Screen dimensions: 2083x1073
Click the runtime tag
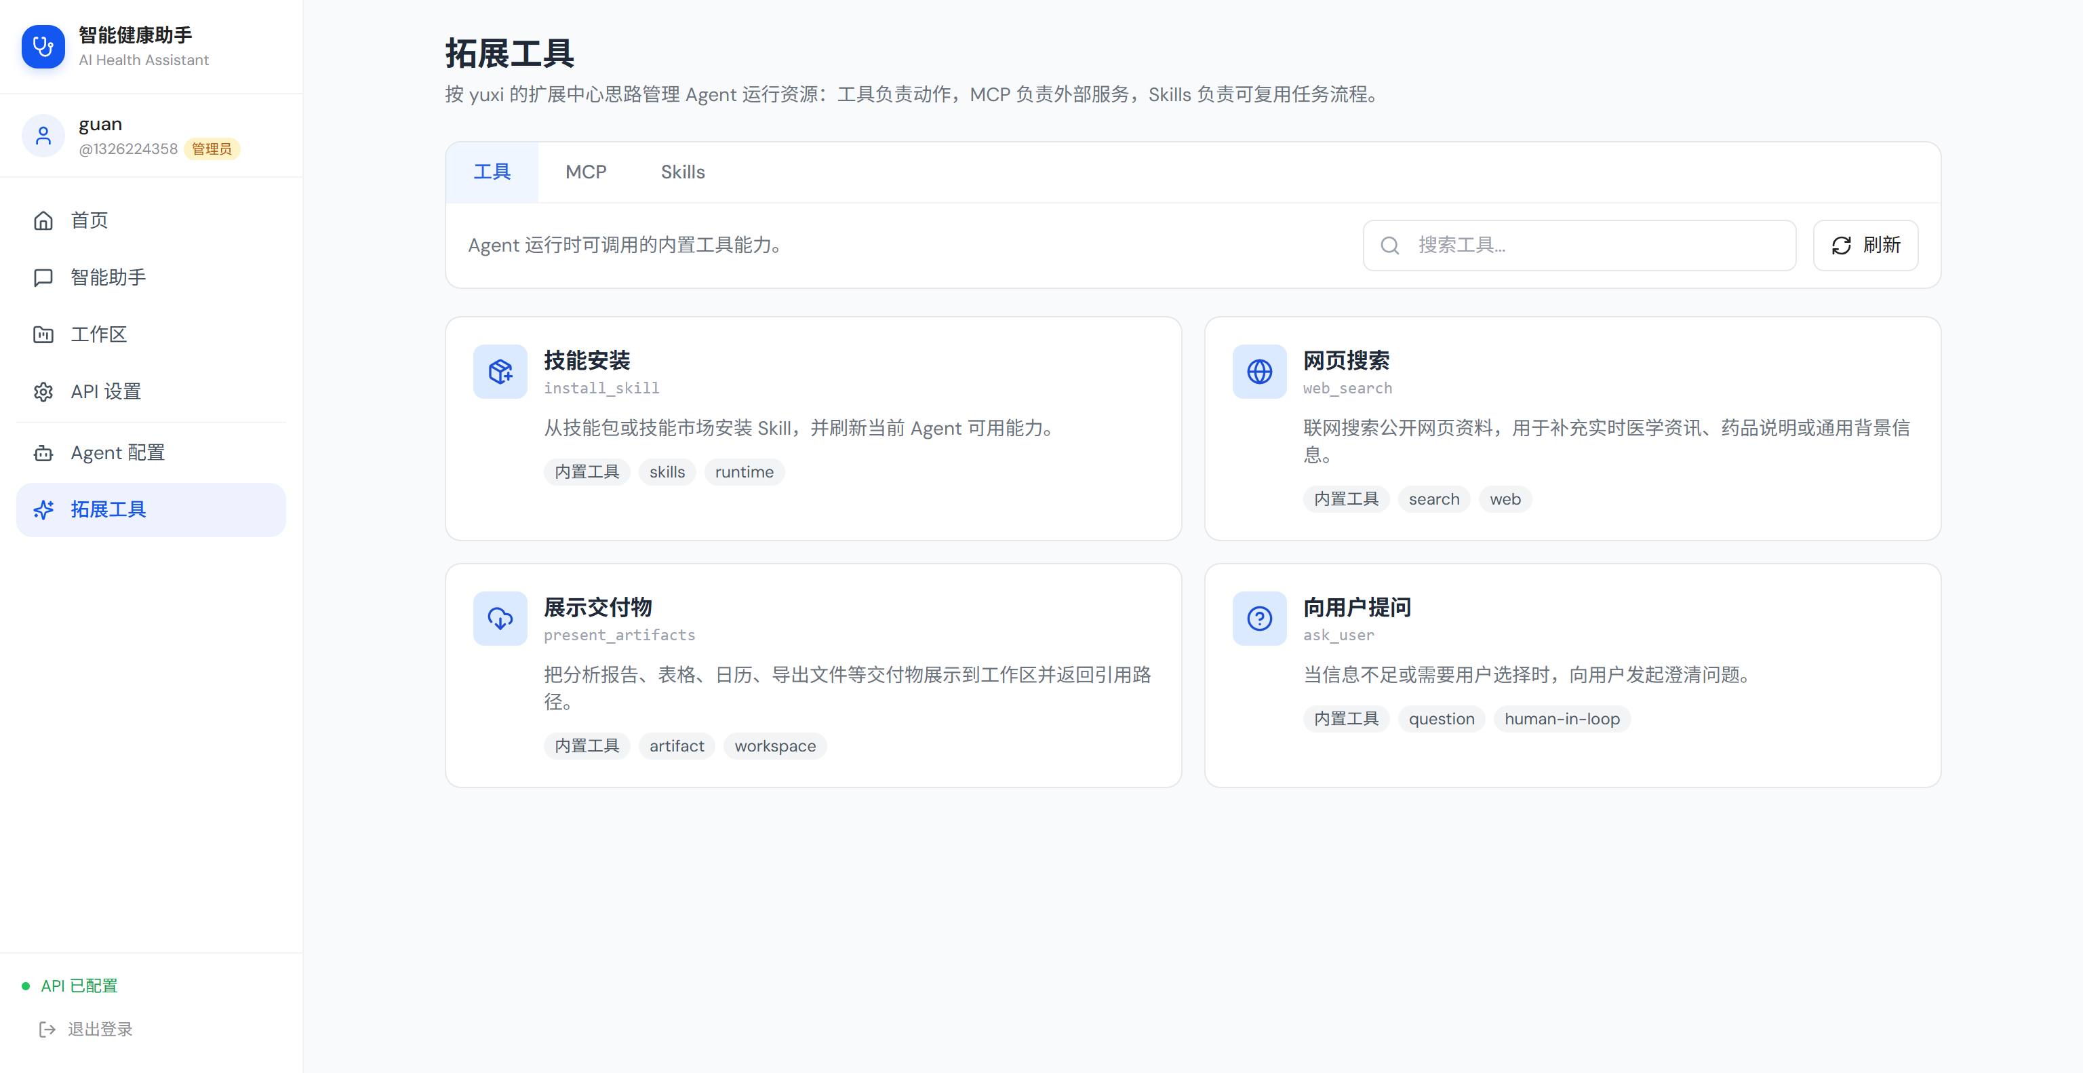pos(744,471)
